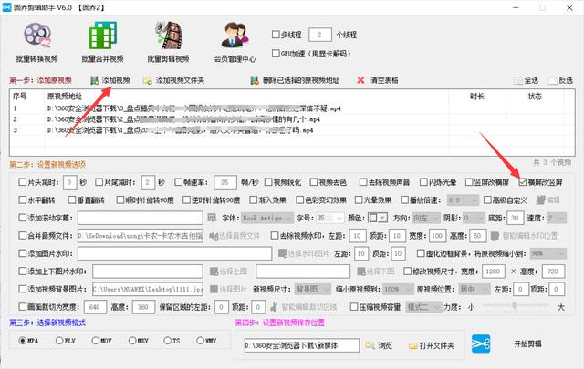Select the TS format radio button
This screenshot has width=584, height=369.
pos(167,341)
